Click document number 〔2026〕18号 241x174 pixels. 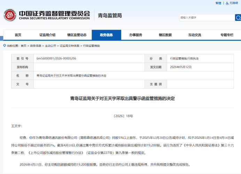point(123,116)
